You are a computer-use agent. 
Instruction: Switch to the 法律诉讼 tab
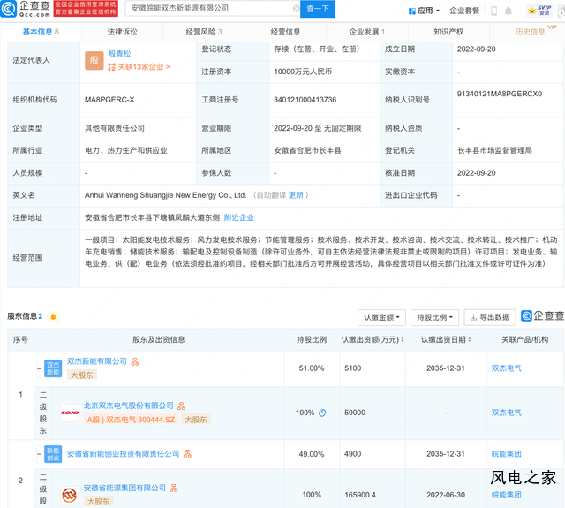122,32
